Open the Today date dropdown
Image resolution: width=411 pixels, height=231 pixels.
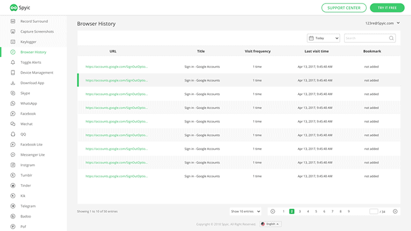(x=324, y=38)
